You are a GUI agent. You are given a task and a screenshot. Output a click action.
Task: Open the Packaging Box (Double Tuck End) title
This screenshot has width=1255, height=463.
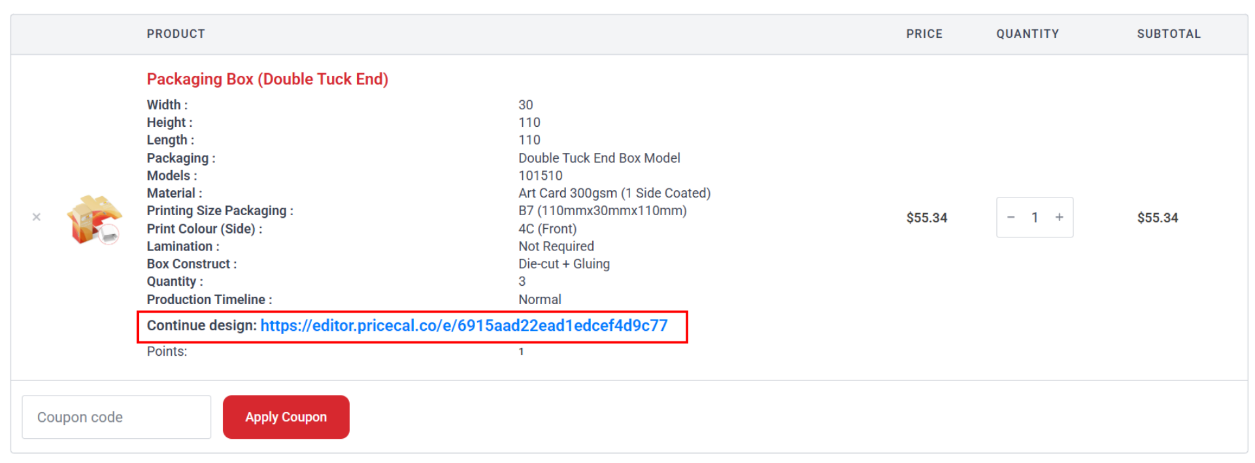click(x=267, y=79)
